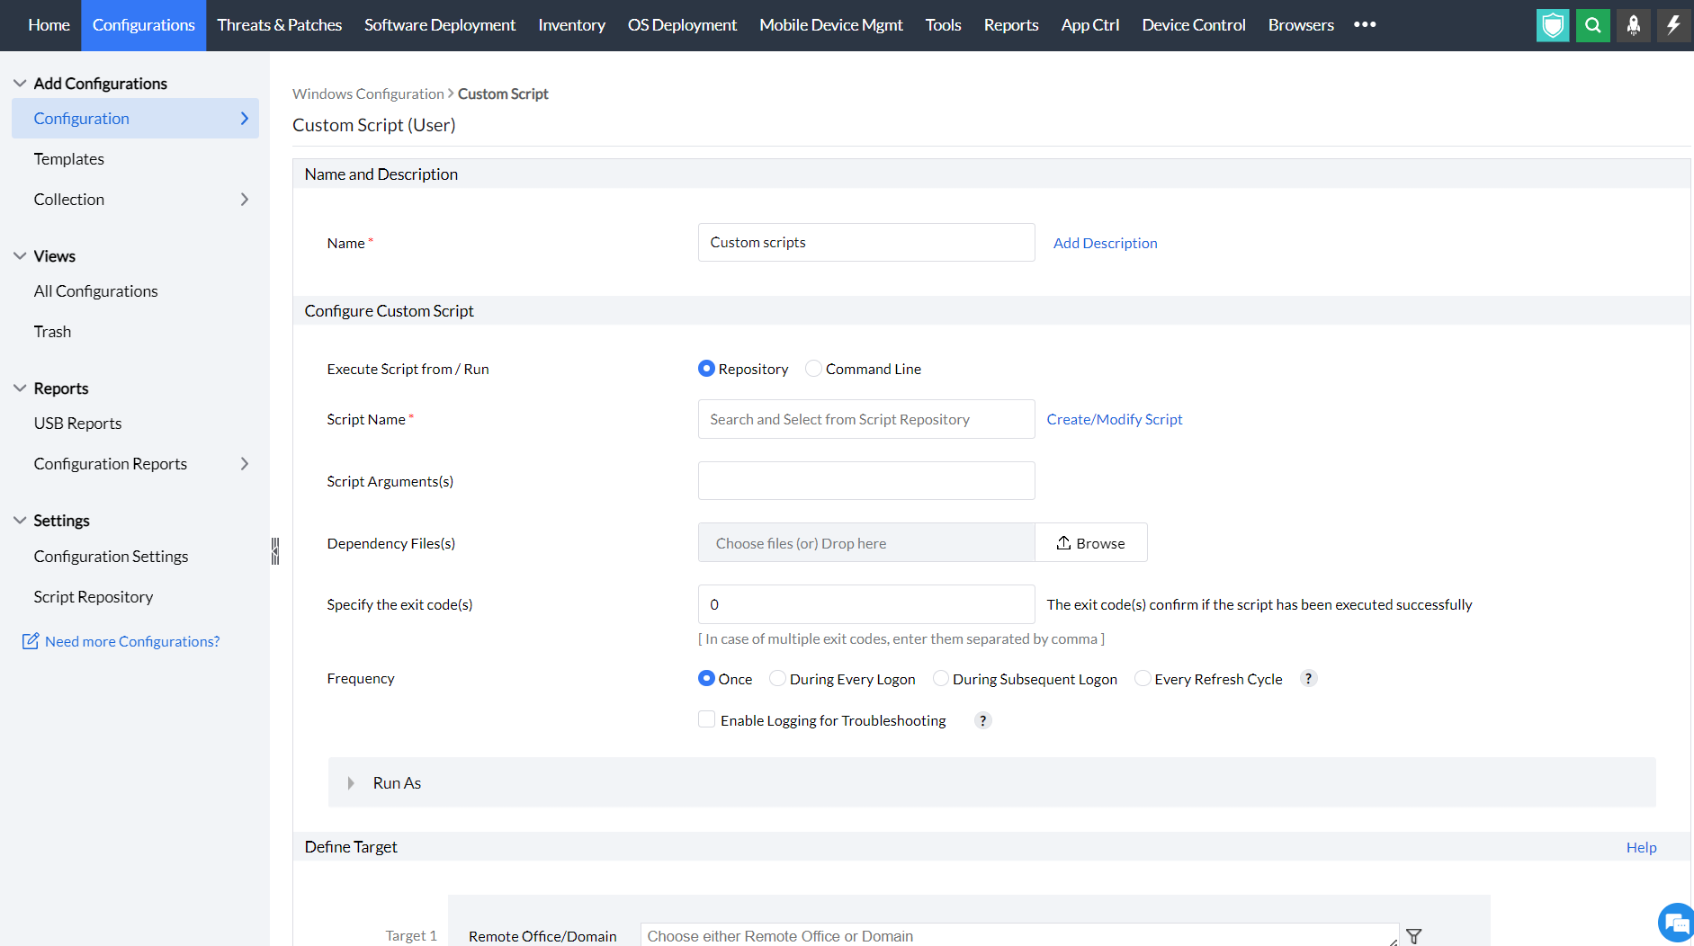Click the Frequency help question mark icon
The width and height of the screenshot is (1694, 946).
coord(1309,679)
